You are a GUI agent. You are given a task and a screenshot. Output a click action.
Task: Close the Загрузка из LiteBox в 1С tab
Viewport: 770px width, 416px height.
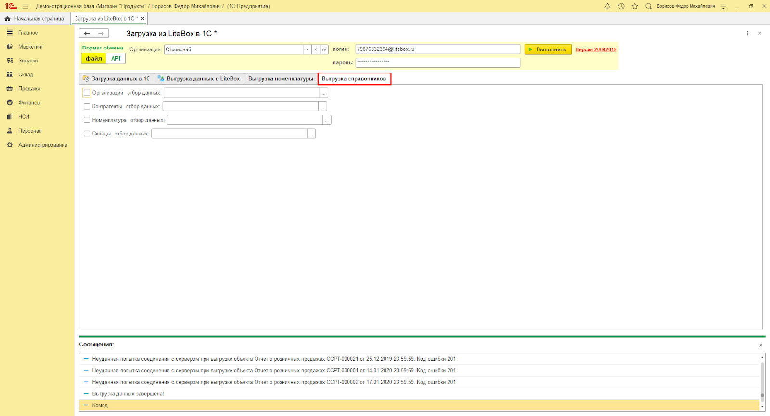coord(142,19)
